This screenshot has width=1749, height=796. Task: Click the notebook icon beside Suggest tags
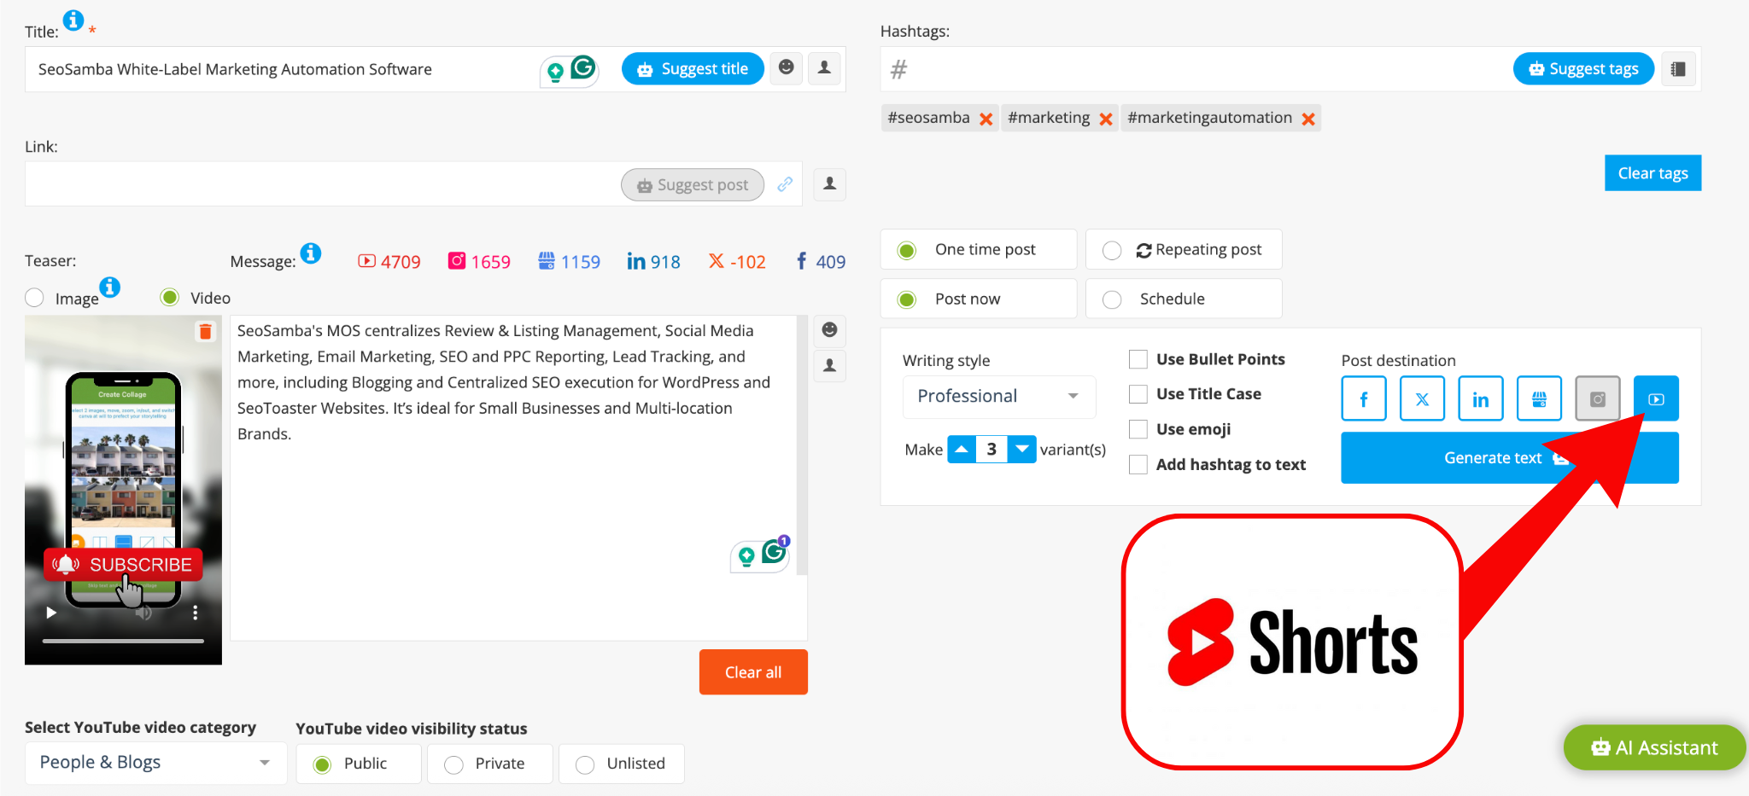click(x=1678, y=69)
